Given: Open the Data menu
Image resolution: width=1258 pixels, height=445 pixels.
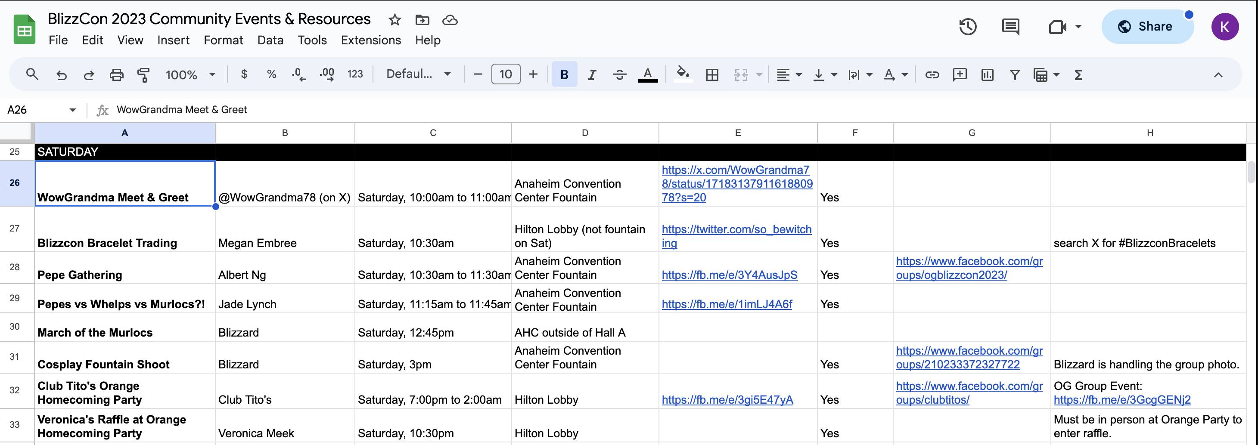Looking at the screenshot, I should coord(270,40).
